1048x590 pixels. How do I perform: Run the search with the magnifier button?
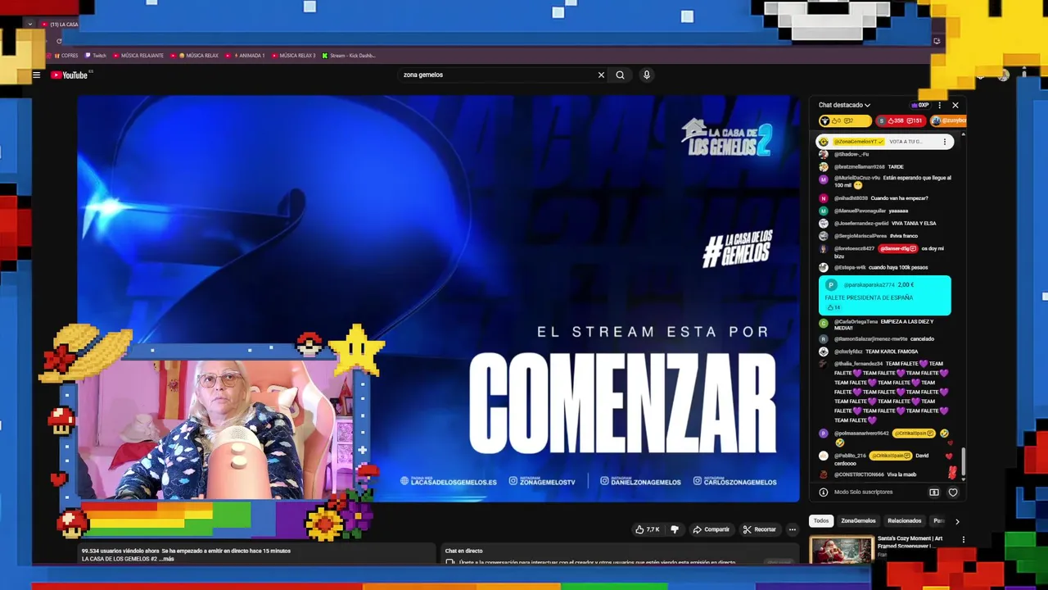[620, 75]
